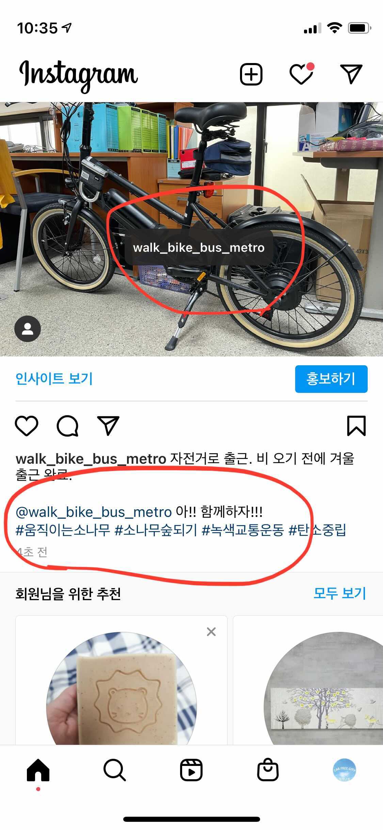The height and width of the screenshot is (830, 383).
Task: Open direct messages paper plane icon
Action: [x=351, y=74]
